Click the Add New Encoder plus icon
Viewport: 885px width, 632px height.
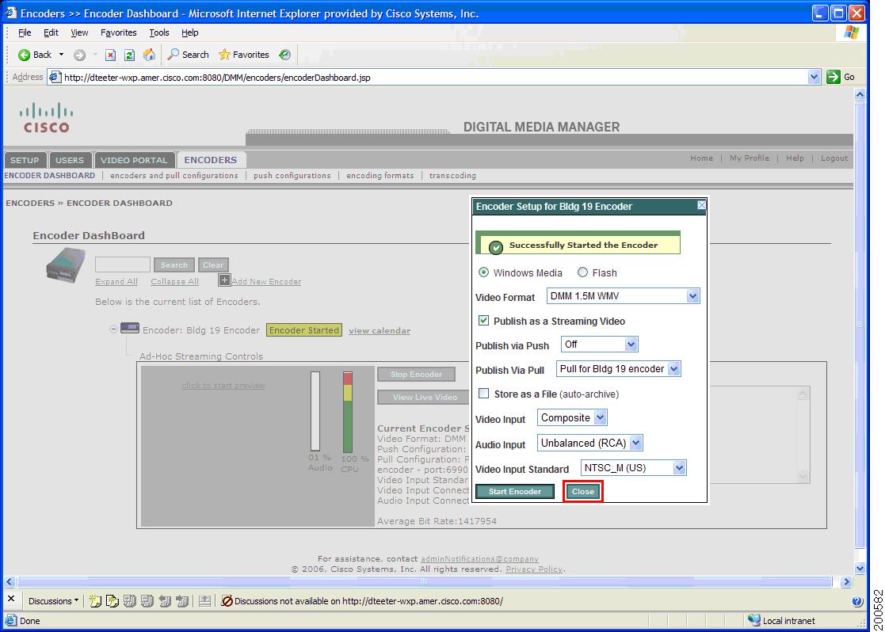(224, 280)
